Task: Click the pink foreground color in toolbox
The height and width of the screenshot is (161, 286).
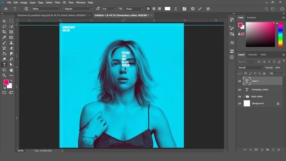Action: click(x=6, y=82)
